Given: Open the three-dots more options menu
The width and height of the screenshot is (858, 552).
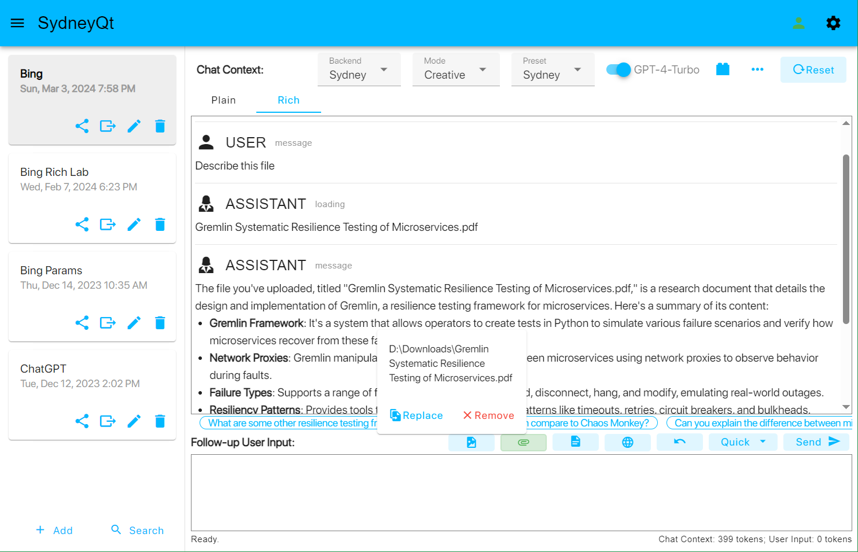Looking at the screenshot, I should (757, 69).
